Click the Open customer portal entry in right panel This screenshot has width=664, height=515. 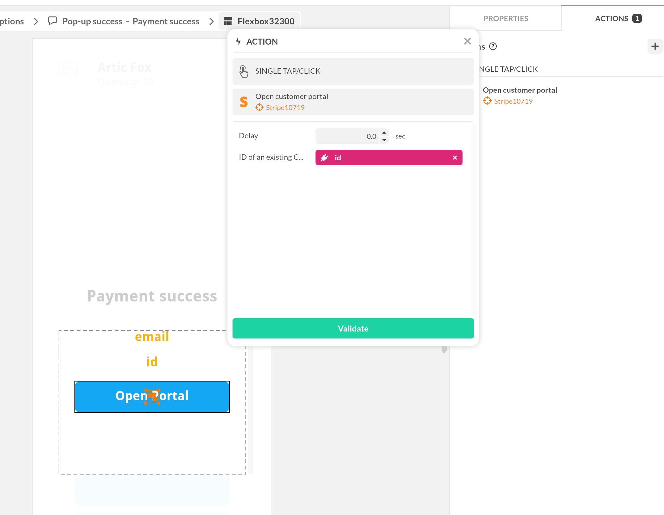point(520,90)
